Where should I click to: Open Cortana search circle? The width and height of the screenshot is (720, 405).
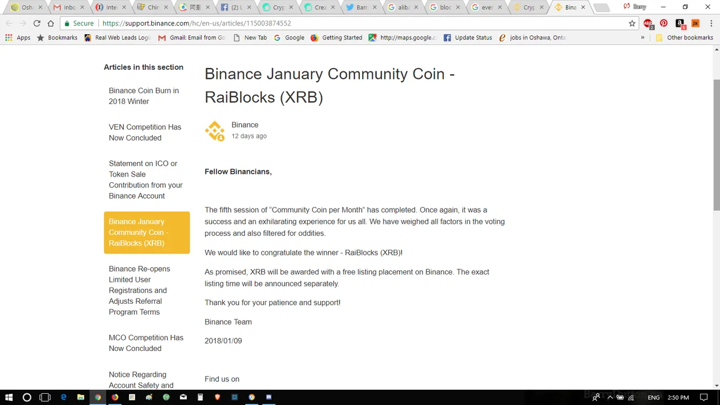26,397
